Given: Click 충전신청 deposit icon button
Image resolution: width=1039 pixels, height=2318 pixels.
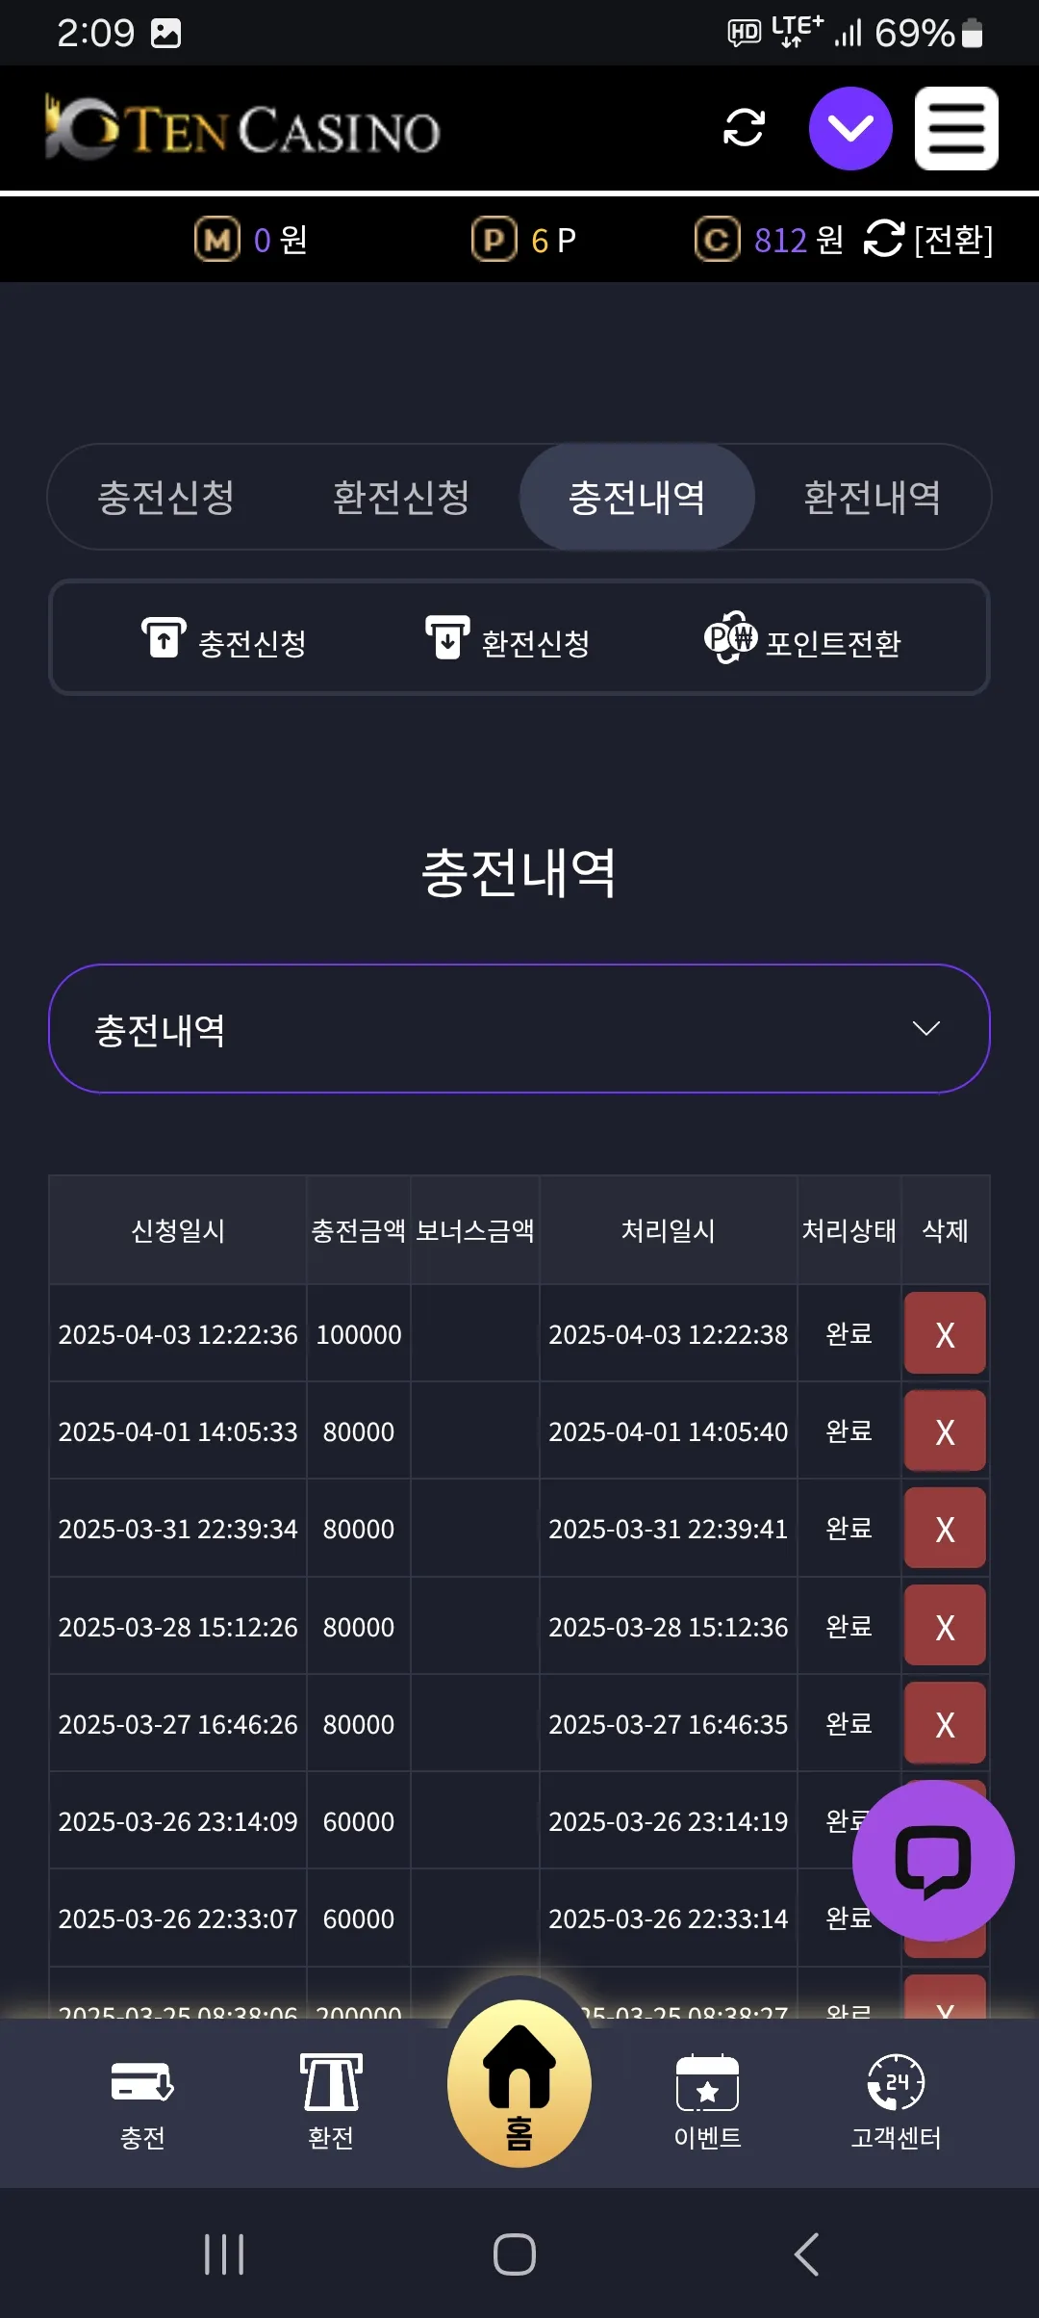Looking at the screenshot, I should pyautogui.click(x=224, y=641).
